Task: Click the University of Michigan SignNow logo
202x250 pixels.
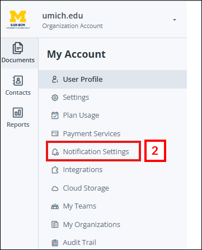Action: pos(18,20)
